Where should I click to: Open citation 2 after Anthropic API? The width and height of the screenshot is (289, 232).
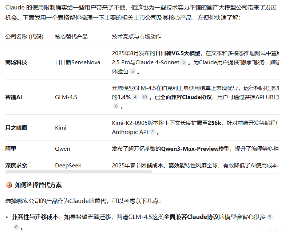point(153,132)
